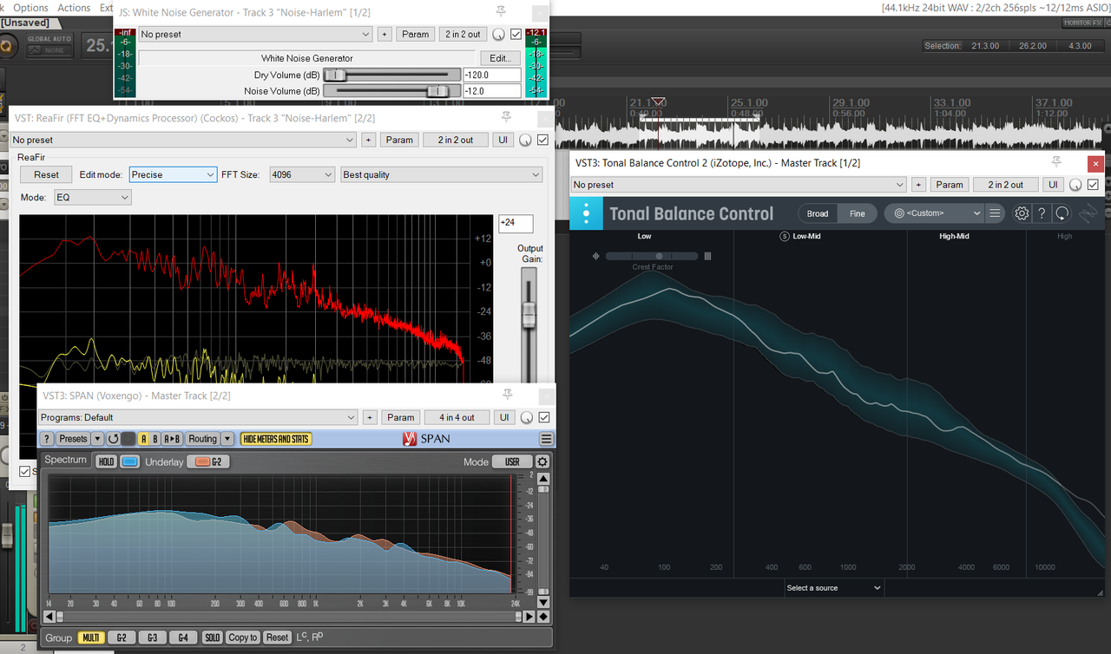Open help in Tonal Balance Control
The image size is (1111, 654).
coord(1042,213)
